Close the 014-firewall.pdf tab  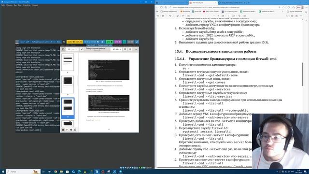(215, 3)
